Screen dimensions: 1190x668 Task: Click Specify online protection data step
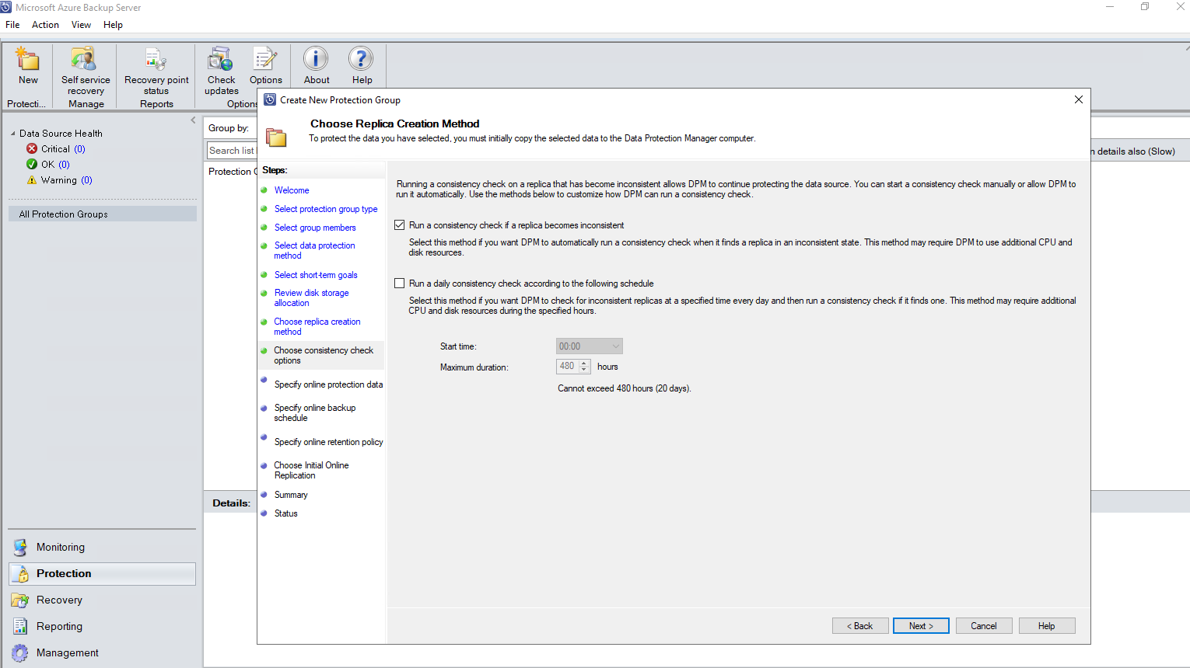(x=328, y=384)
